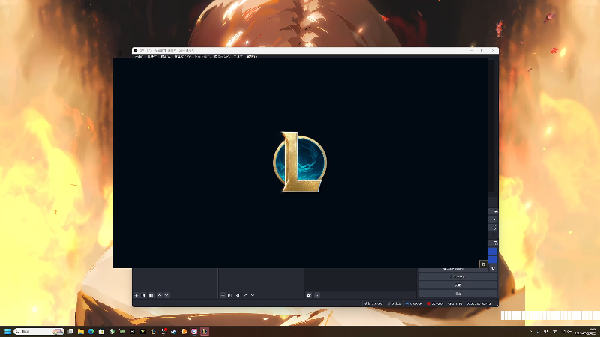
Task: Move scene up in Scenes panel
Action: coord(160,295)
